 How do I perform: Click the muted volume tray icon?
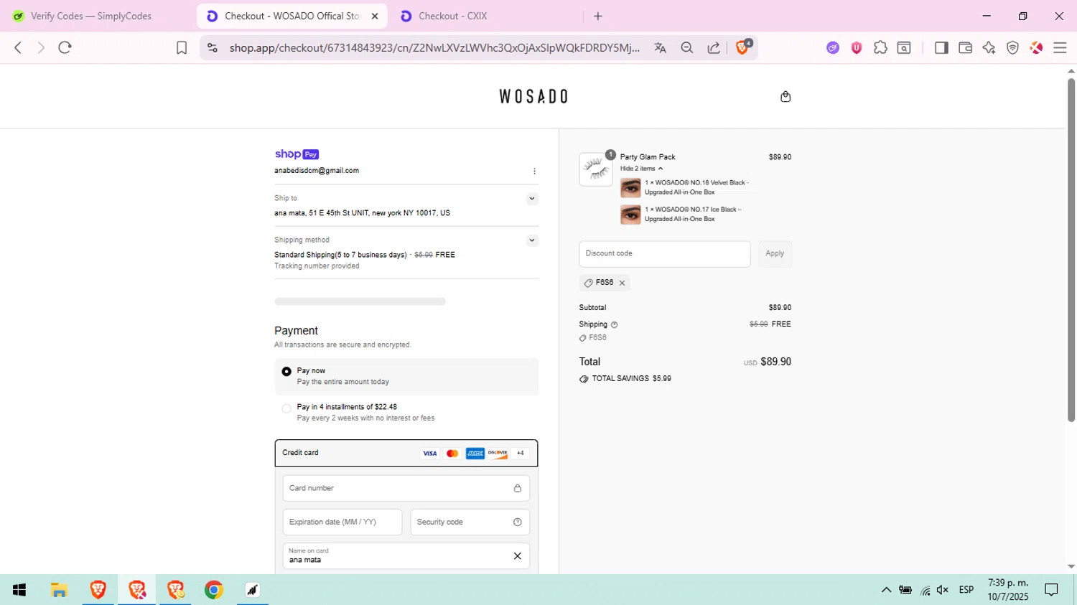[943, 590]
